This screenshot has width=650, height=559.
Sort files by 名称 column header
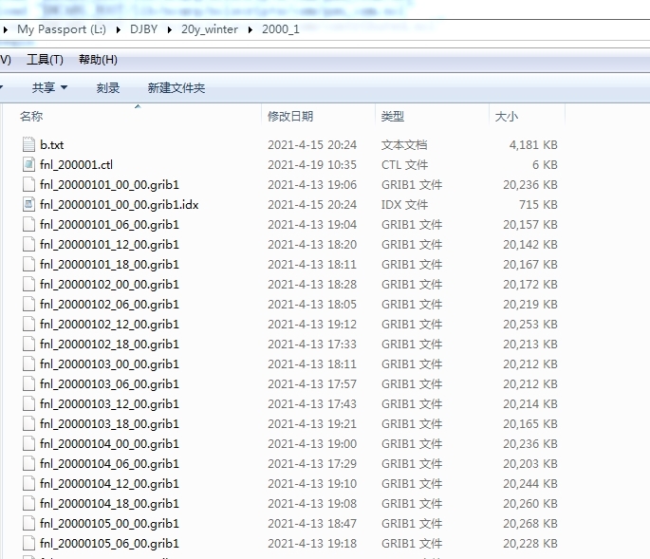(x=31, y=116)
